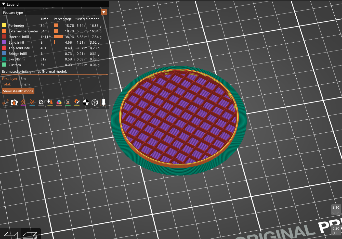Toggle Solid infill visibility in legend
This screenshot has height=239, width=342.
16,42
